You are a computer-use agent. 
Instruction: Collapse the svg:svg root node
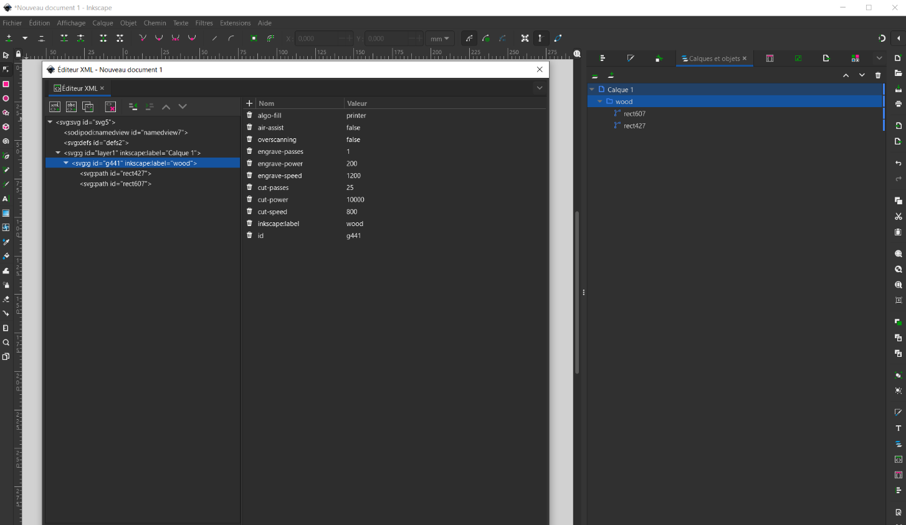(50, 122)
